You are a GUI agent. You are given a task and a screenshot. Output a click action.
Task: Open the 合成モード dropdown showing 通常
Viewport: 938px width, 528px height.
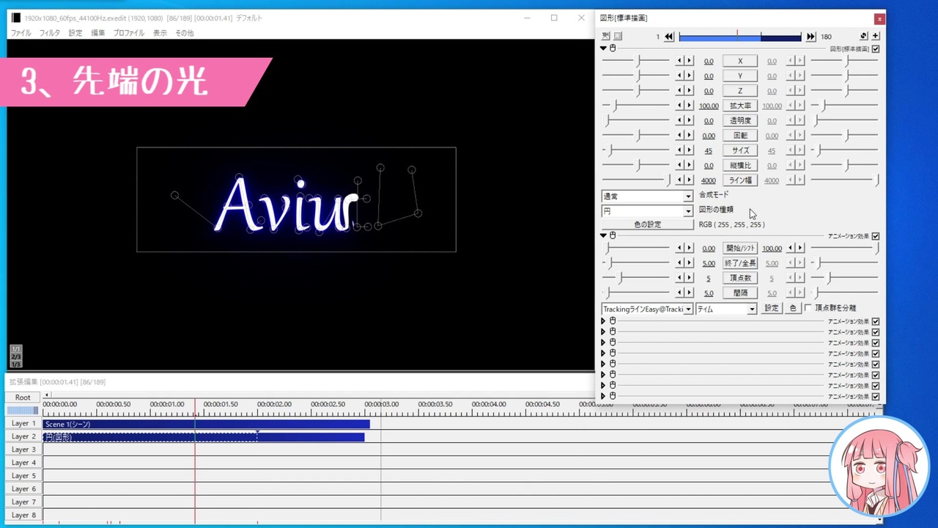tap(647, 197)
